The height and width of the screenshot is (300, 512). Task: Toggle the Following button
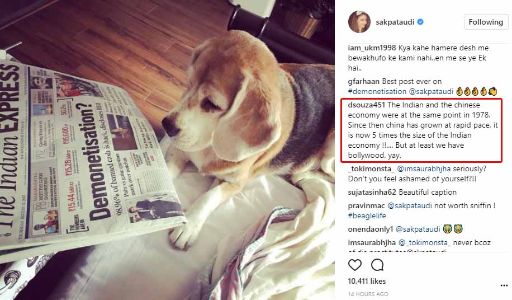point(486,22)
